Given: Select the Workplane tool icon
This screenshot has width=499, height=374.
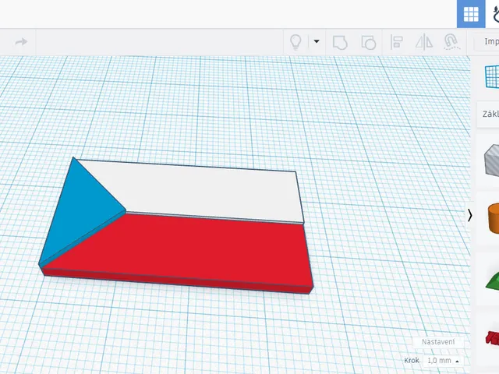Looking at the screenshot, I should [492, 76].
